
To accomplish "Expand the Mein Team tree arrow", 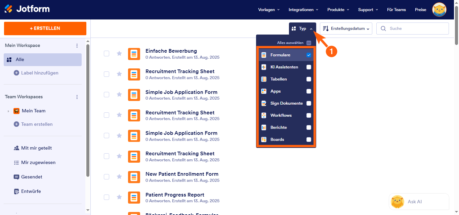I will pyautogui.click(x=8, y=111).
